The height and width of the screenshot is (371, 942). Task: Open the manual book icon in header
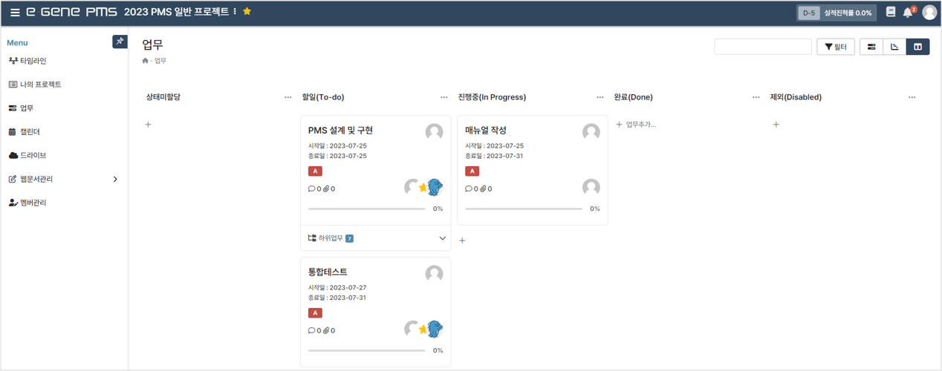[x=890, y=13]
